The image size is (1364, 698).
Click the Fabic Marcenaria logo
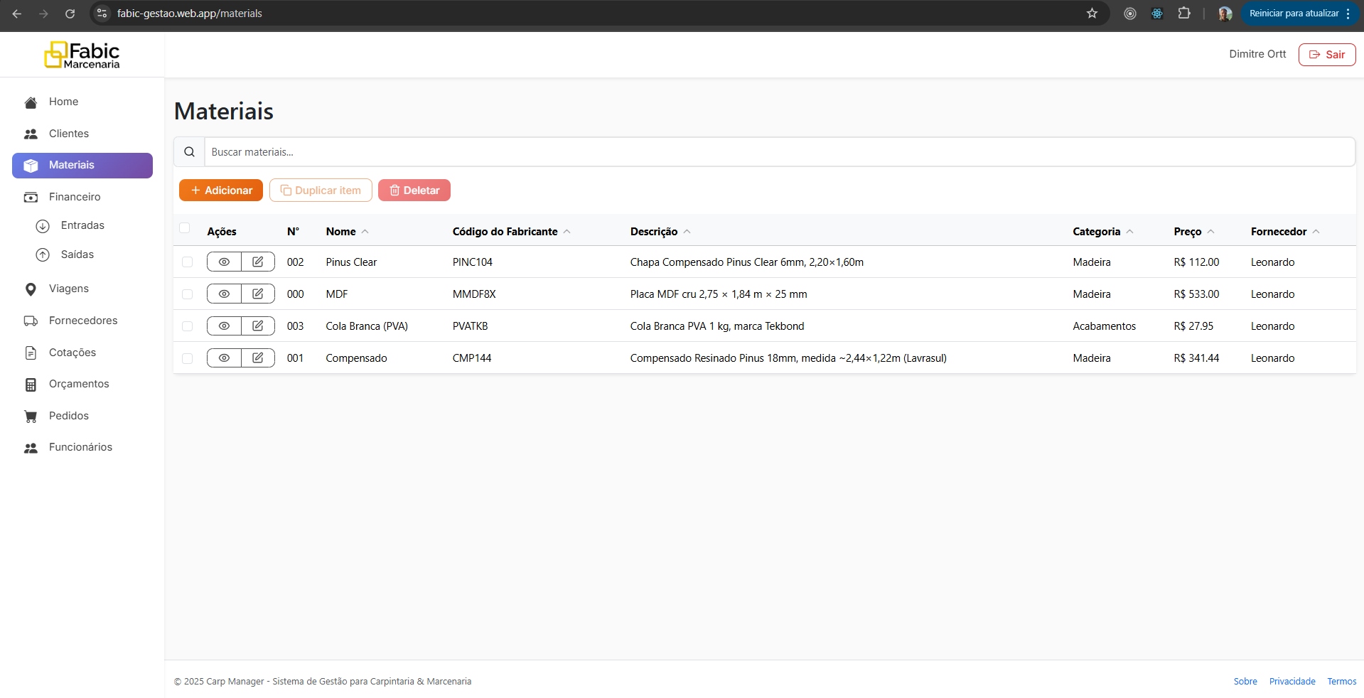pyautogui.click(x=82, y=55)
